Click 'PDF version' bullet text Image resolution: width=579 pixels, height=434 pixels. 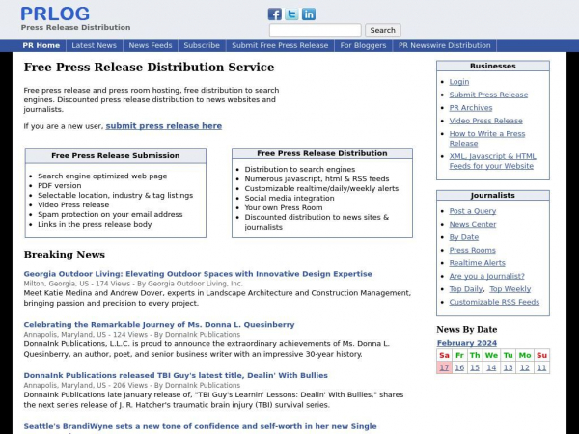tap(60, 185)
